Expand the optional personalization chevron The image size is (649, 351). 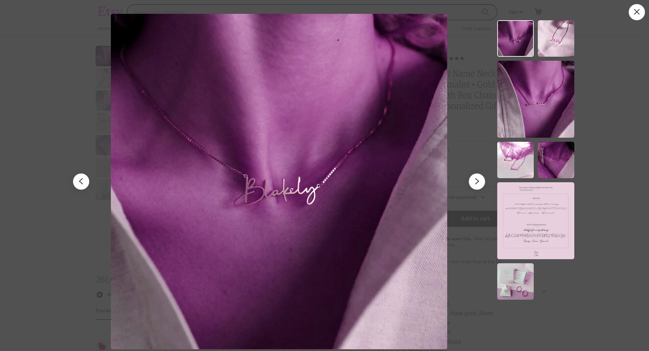482,197
